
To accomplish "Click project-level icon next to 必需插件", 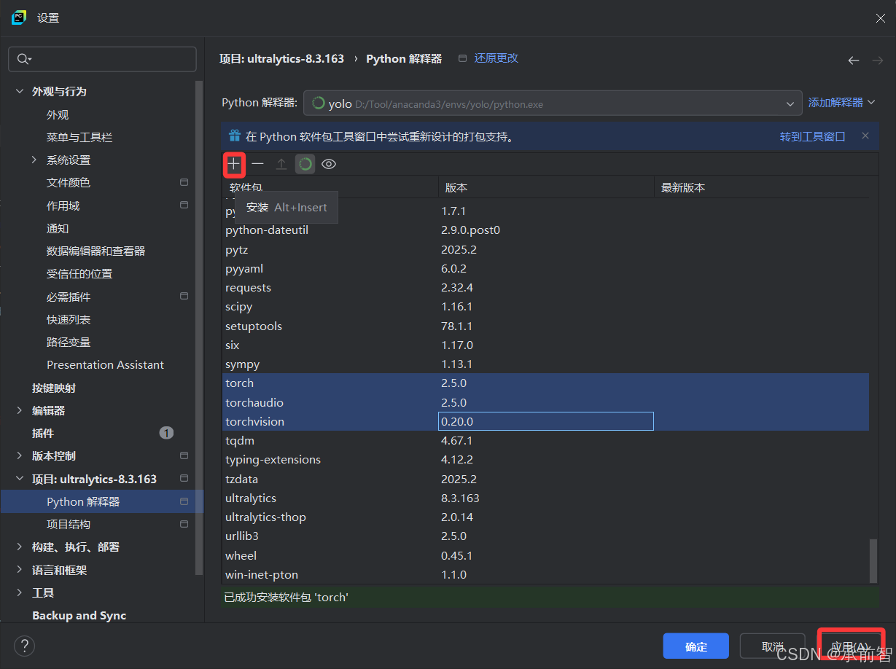I will (184, 297).
